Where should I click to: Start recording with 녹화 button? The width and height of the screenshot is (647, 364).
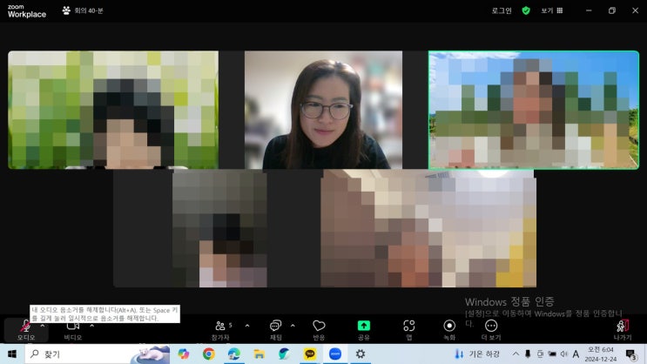449,330
